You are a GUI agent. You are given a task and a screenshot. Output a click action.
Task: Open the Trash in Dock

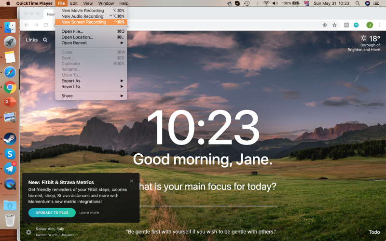[x=10, y=220]
